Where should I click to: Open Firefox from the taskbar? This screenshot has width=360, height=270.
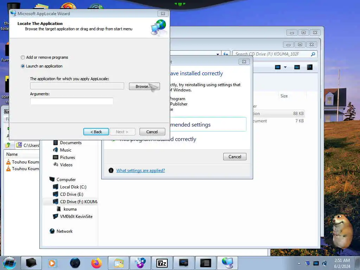(x=97, y=263)
